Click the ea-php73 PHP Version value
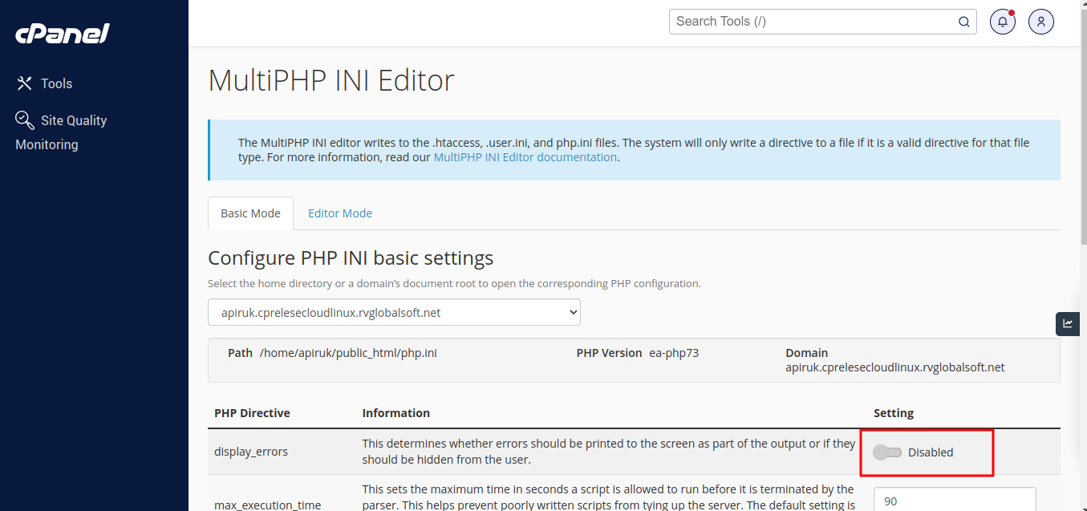 674,353
